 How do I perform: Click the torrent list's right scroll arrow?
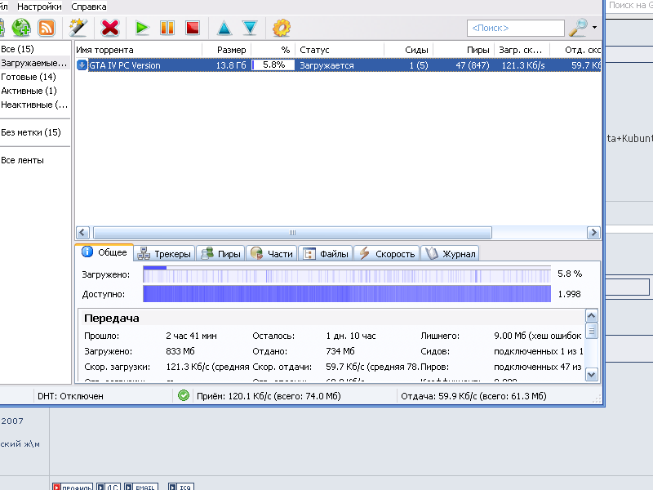[x=593, y=233]
